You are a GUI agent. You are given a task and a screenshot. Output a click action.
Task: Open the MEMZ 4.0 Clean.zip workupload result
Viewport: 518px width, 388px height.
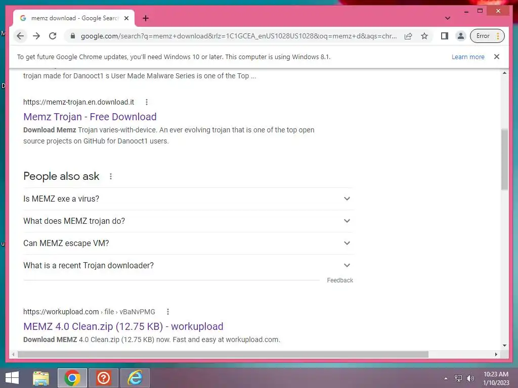tap(123, 326)
